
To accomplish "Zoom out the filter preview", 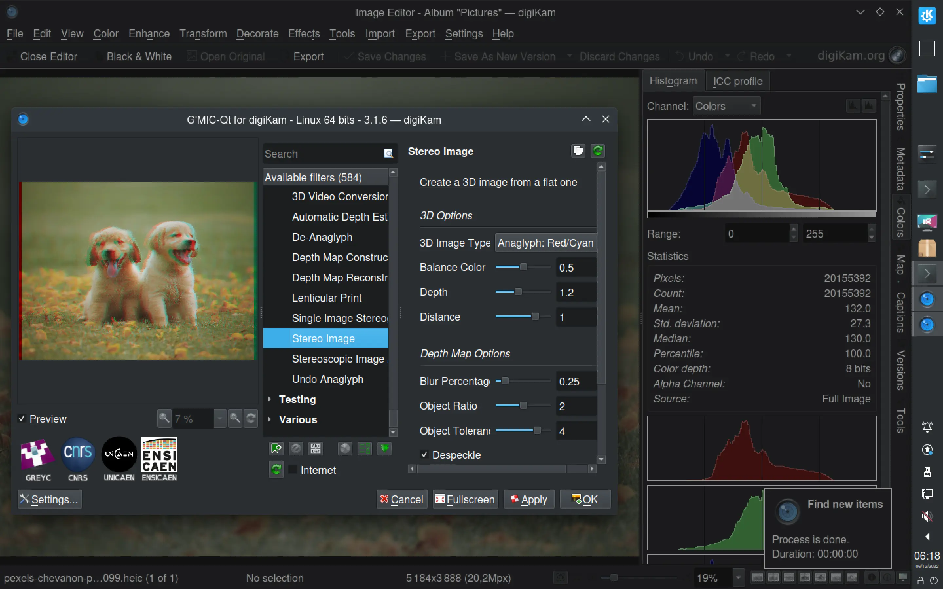I will (164, 419).
